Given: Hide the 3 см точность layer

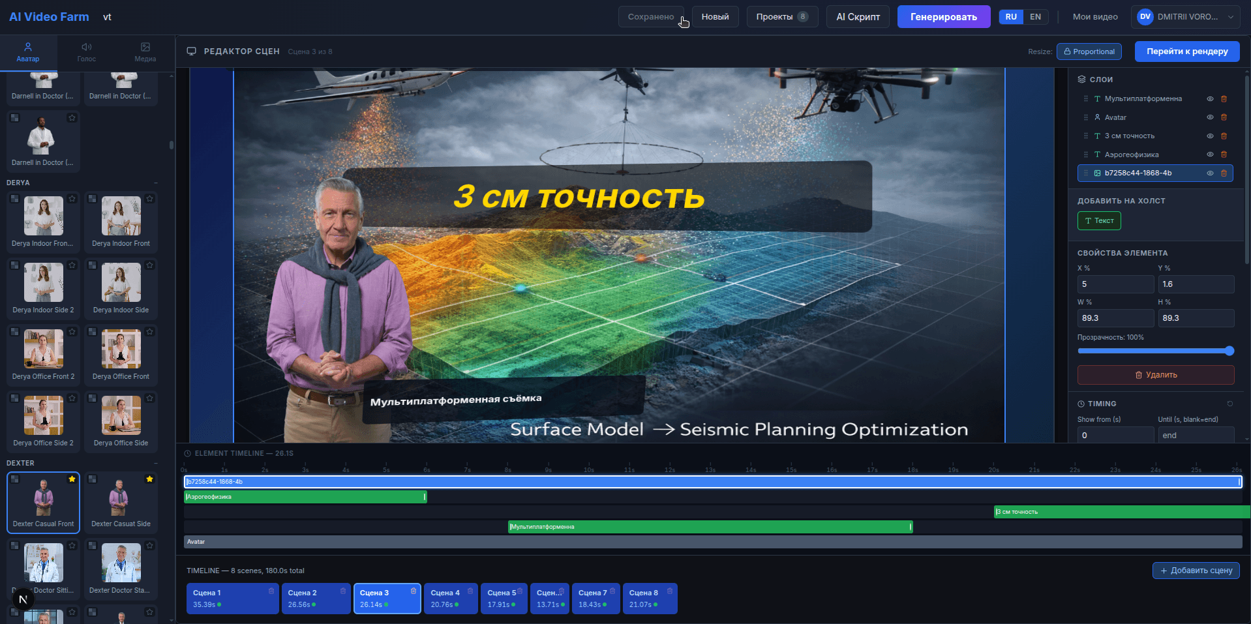Looking at the screenshot, I should [1210, 136].
